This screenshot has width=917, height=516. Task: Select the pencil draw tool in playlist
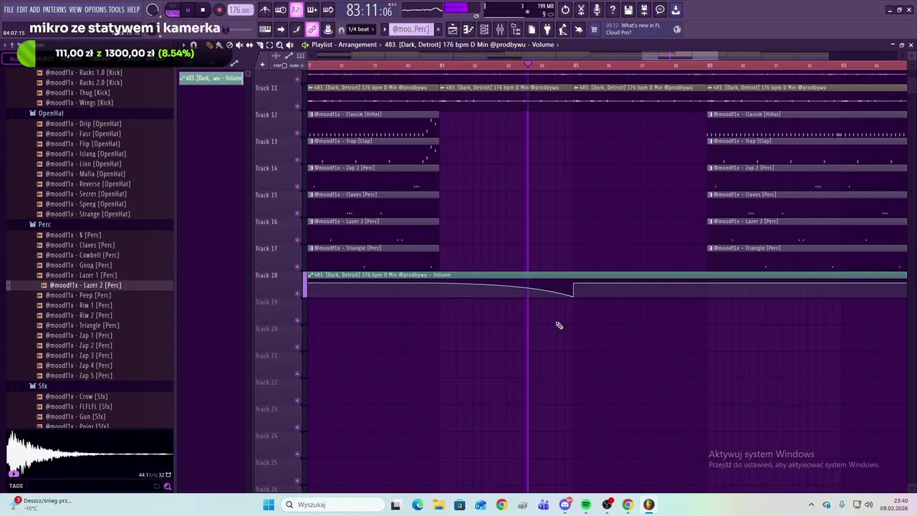(209, 44)
